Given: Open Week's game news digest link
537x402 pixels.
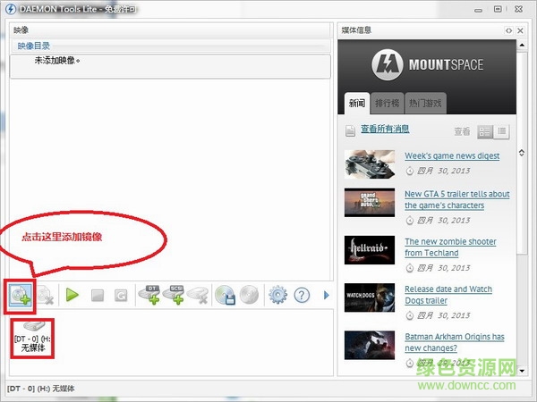Looking at the screenshot, I should [x=452, y=155].
